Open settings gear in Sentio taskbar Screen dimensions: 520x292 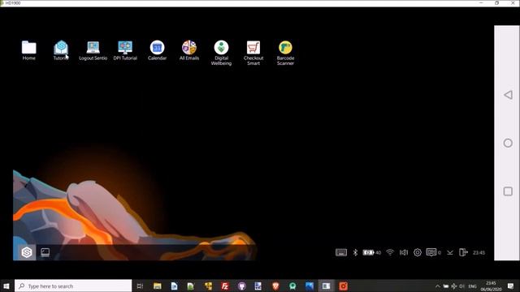(418, 252)
